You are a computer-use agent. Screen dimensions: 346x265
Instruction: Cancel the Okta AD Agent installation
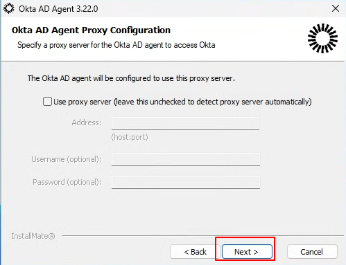312,252
